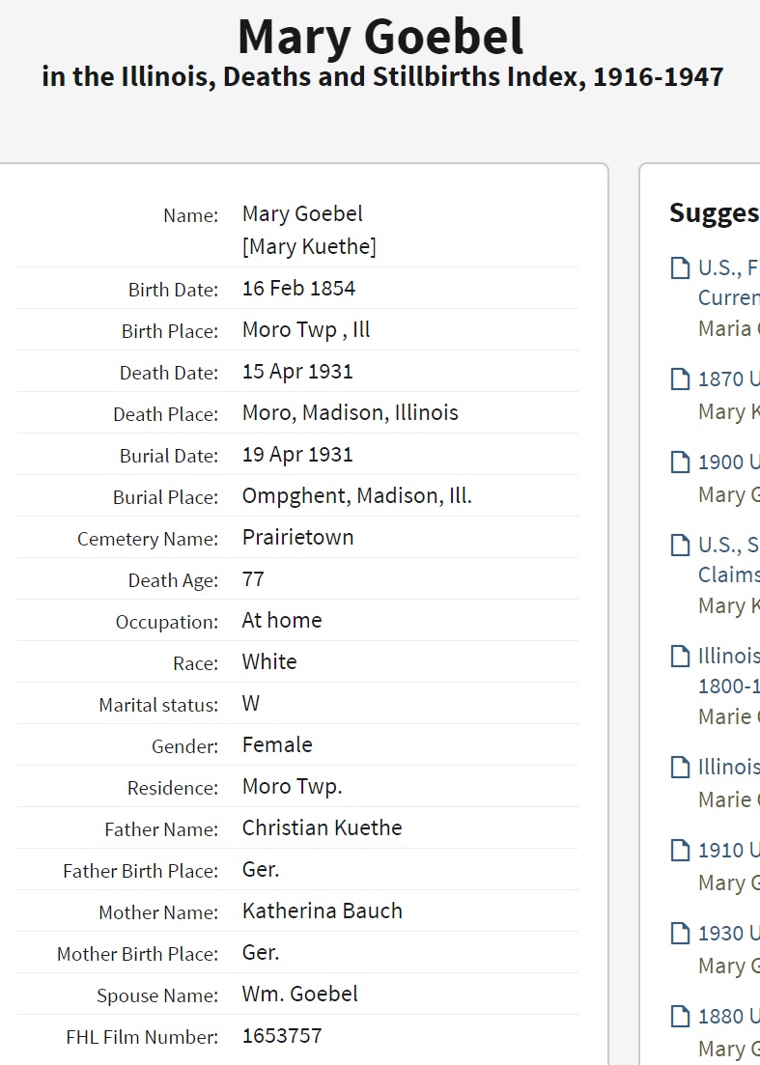Viewport: 760px width, 1065px height.
Task: Click the "Mary Goebel" page heading
Action: (380, 37)
